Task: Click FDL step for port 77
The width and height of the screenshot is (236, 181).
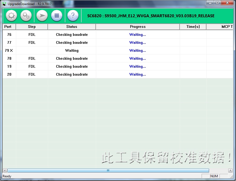Action: coord(32,42)
